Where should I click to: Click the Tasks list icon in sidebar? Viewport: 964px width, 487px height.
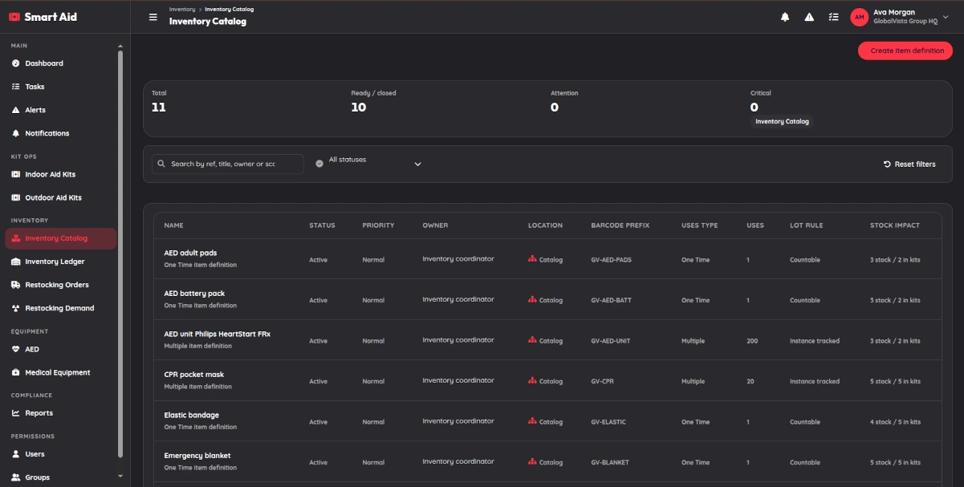pos(16,87)
